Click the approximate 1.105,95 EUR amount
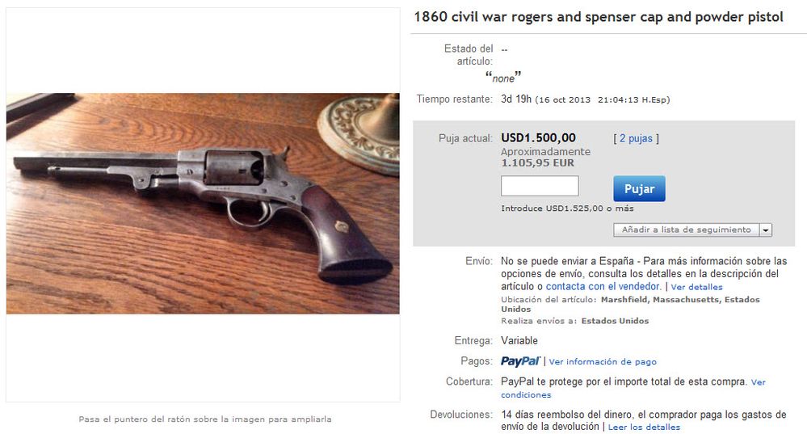The width and height of the screenshot is (807, 434). coord(537,163)
